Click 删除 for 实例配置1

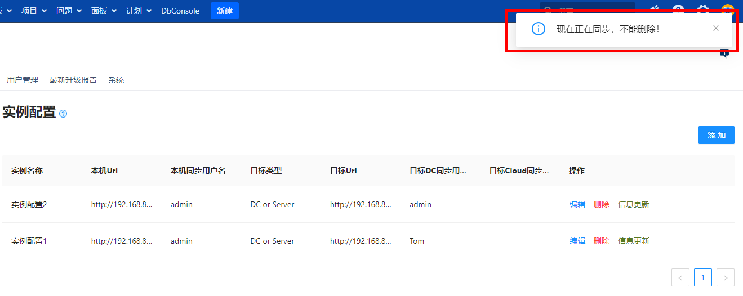click(602, 241)
